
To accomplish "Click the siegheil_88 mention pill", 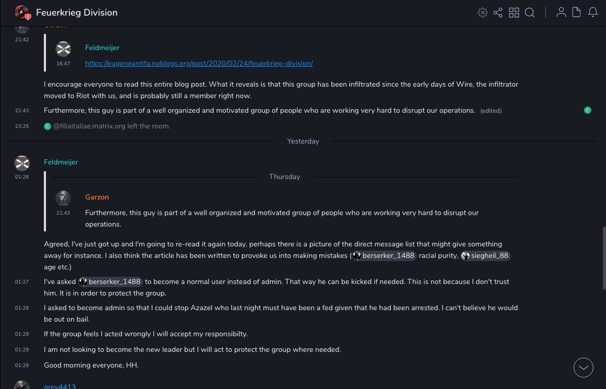I will pos(485,255).
